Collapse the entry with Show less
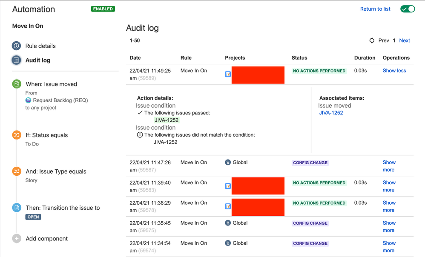This screenshot has width=425, height=257. pyautogui.click(x=394, y=71)
